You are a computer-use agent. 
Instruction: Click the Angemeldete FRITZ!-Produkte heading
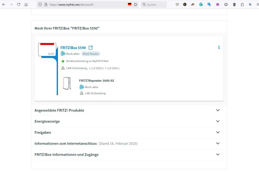click(59, 110)
